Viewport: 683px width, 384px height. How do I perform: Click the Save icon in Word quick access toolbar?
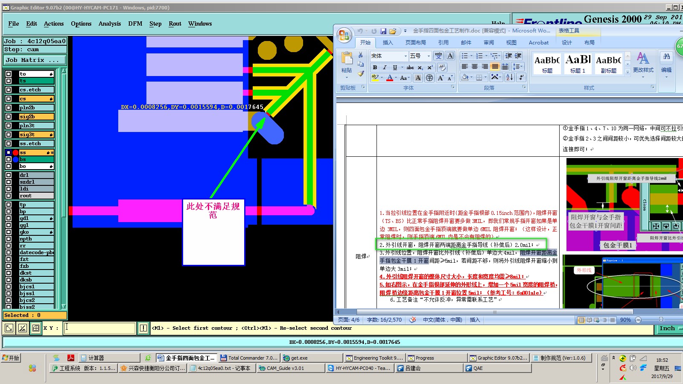click(383, 31)
